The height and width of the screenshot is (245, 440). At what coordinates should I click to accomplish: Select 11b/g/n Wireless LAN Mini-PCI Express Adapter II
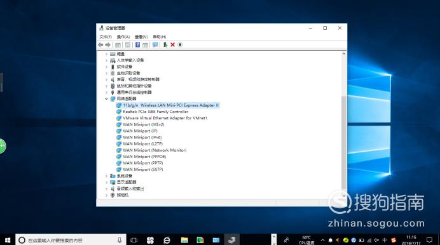pyautogui.click(x=170, y=105)
